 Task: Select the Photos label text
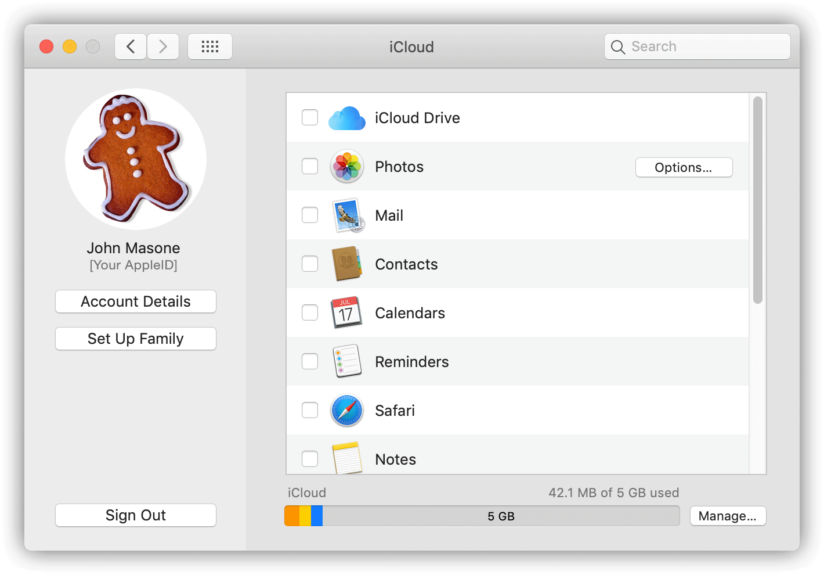click(x=399, y=167)
